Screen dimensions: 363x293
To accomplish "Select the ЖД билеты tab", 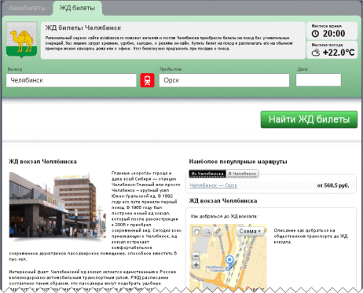I will 77,8.
